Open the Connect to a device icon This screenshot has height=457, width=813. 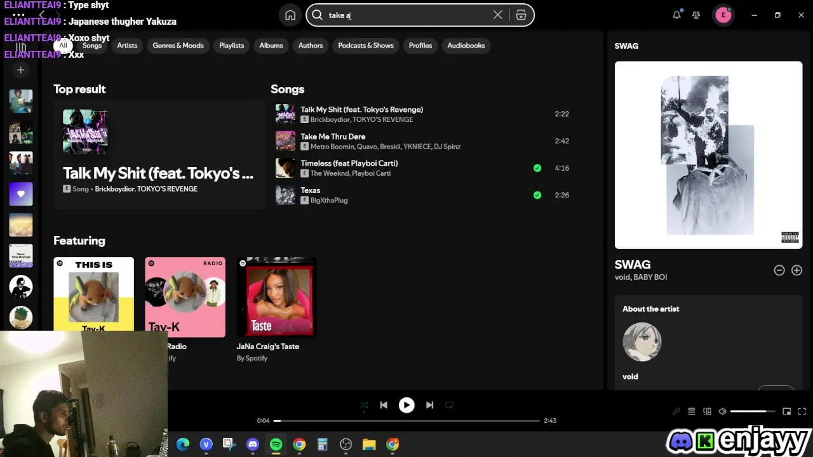coord(707,411)
